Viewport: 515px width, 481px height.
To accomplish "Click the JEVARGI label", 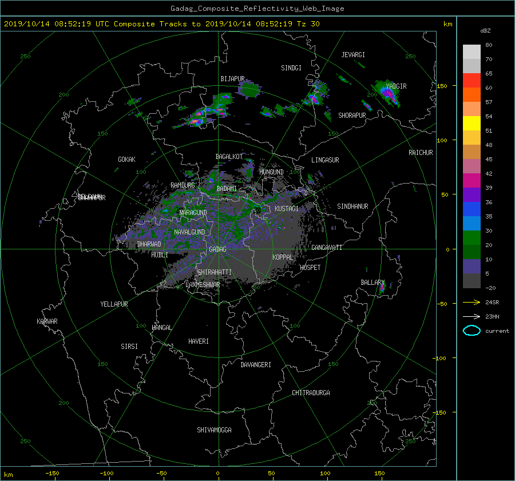I will 353,55.
